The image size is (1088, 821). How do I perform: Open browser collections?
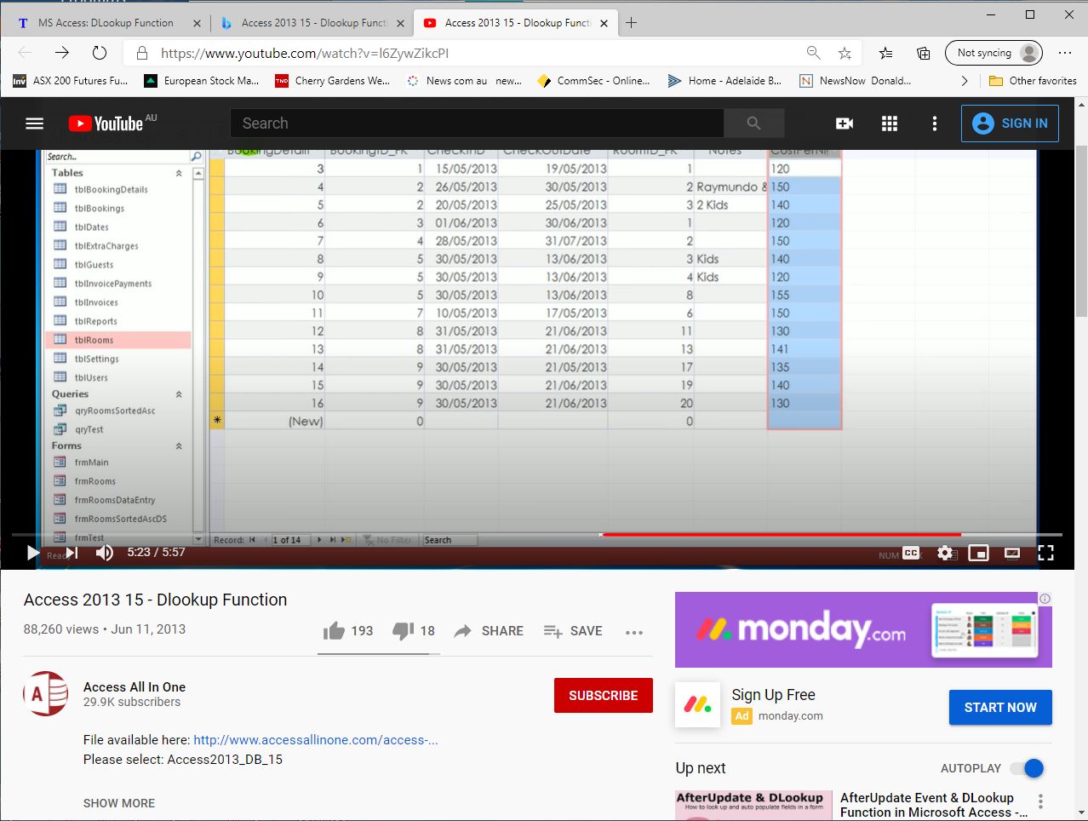pyautogui.click(x=924, y=53)
